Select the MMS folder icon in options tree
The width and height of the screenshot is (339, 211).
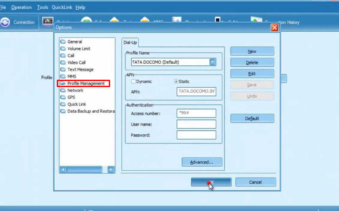tap(63, 76)
